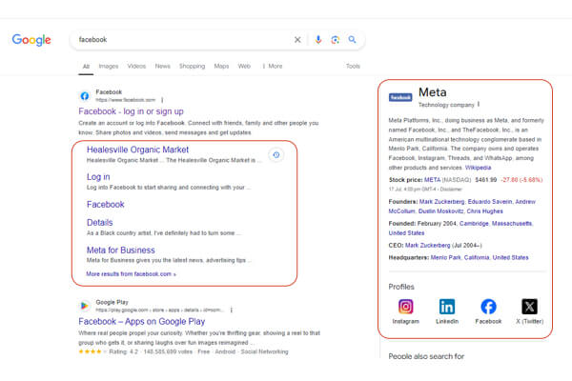Open the Details sitelink
The height and width of the screenshot is (381, 572).
pos(99,222)
